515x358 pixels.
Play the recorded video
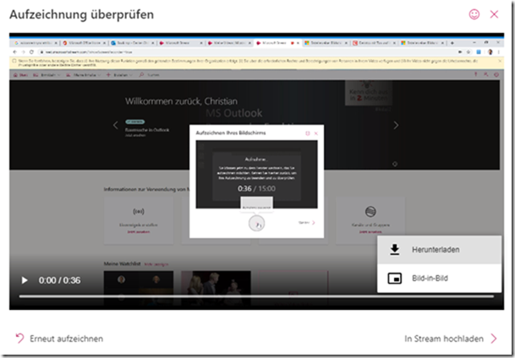[25, 280]
